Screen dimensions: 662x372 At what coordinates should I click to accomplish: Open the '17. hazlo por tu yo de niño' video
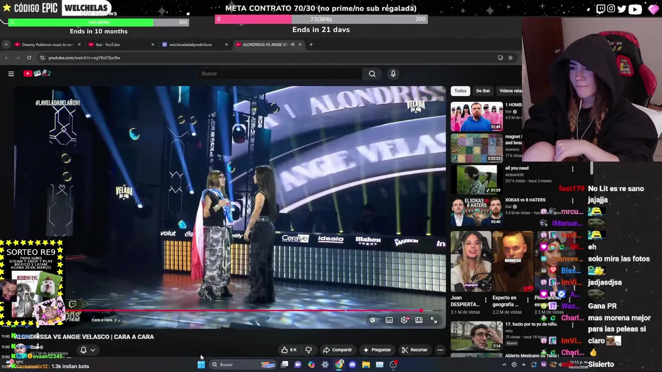click(x=476, y=336)
